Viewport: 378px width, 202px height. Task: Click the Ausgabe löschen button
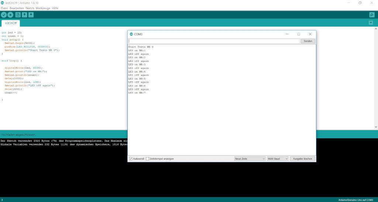coord(303,159)
